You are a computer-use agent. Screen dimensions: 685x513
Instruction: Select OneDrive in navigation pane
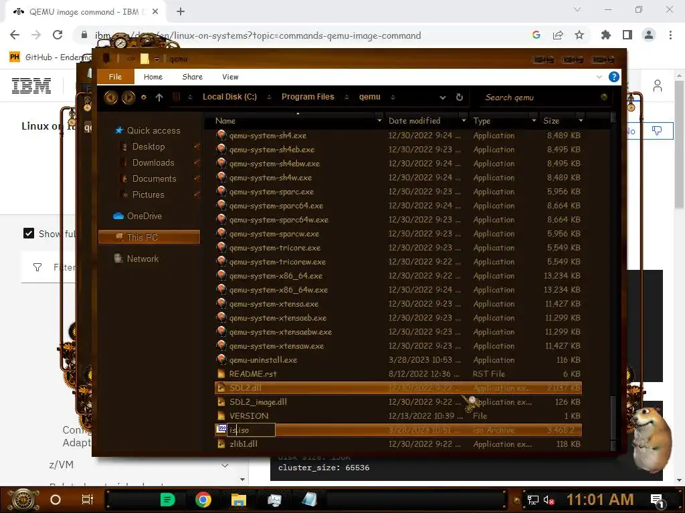click(144, 216)
